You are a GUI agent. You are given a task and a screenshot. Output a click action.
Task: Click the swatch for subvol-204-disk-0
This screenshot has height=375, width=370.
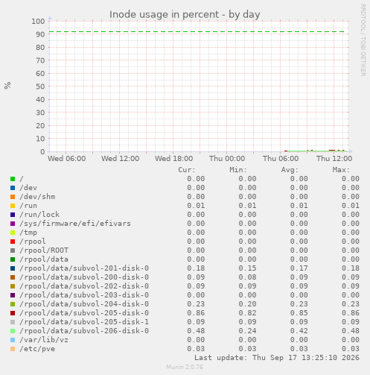[13, 304]
